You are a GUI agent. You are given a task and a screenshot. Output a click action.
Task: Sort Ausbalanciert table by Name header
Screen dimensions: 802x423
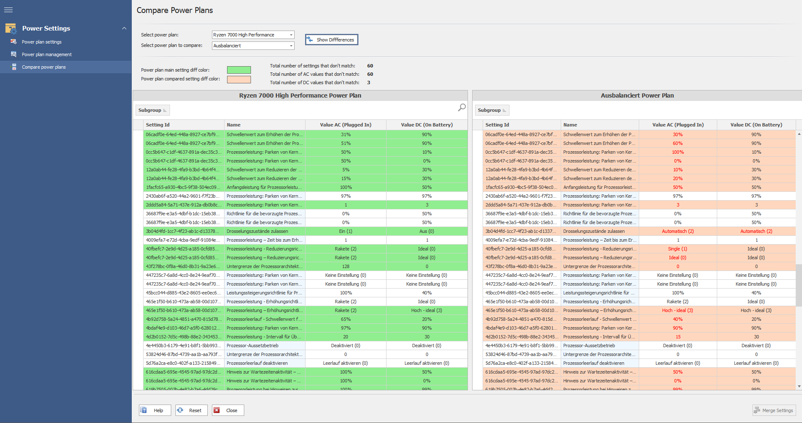pos(600,125)
